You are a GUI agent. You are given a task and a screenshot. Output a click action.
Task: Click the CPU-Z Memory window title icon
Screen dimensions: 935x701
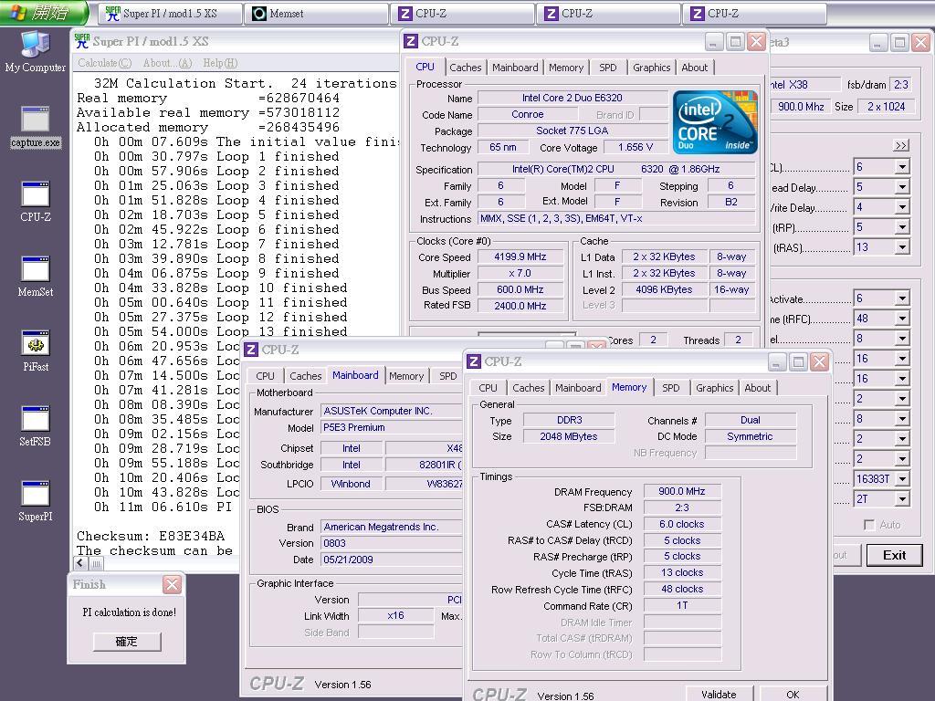point(474,361)
